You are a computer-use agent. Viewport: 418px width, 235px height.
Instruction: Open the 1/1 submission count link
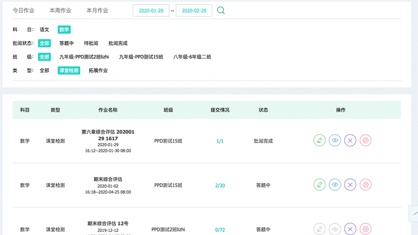click(220, 141)
